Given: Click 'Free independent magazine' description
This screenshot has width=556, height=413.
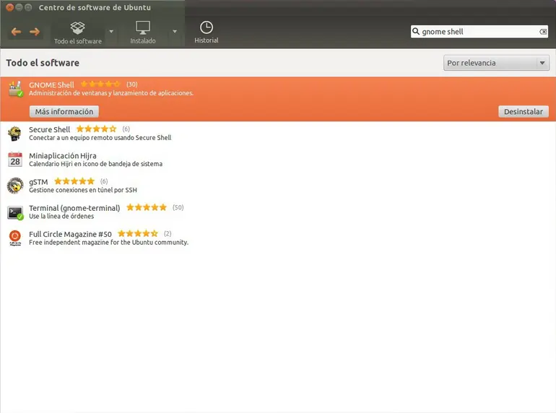Looking at the screenshot, I should (108, 243).
